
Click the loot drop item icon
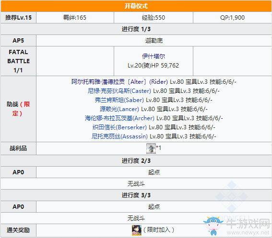point(151,148)
